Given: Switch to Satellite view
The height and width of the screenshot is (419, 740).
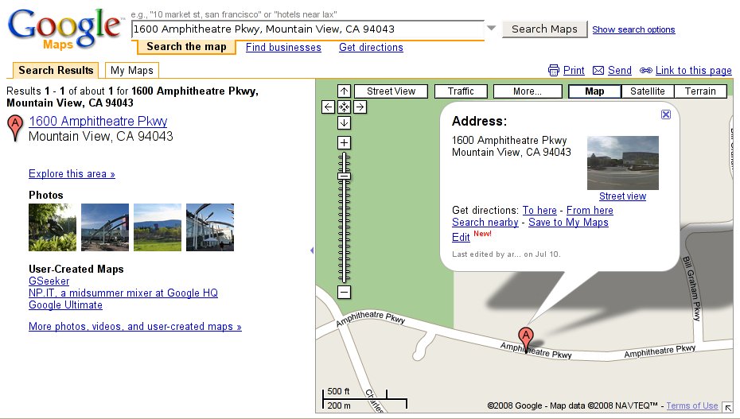Looking at the screenshot, I should (647, 91).
